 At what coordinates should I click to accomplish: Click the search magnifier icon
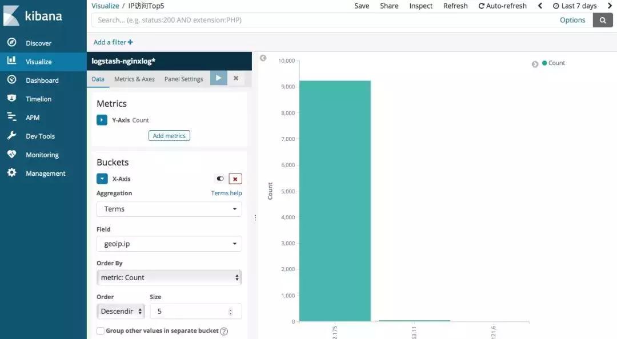(x=604, y=19)
